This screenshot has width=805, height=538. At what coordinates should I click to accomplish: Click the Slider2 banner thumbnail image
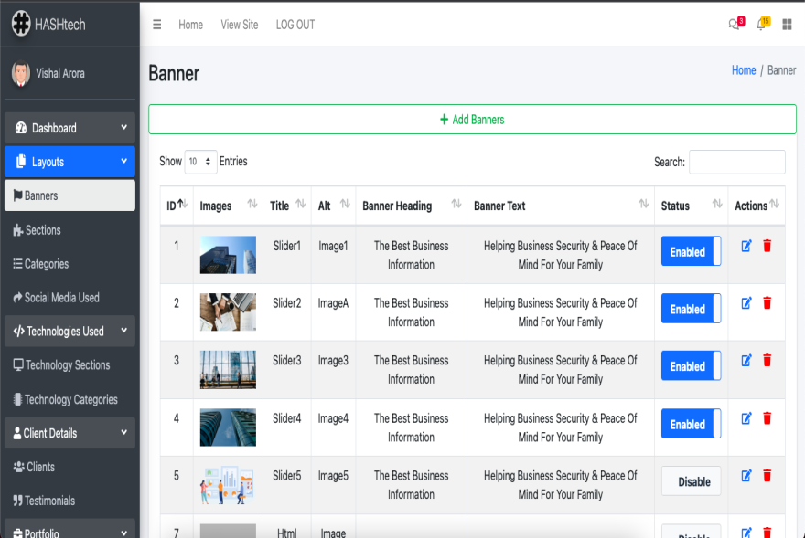(x=228, y=312)
